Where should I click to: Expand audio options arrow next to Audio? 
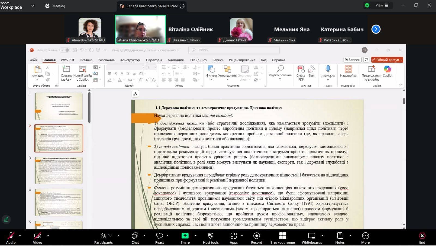point(20,236)
